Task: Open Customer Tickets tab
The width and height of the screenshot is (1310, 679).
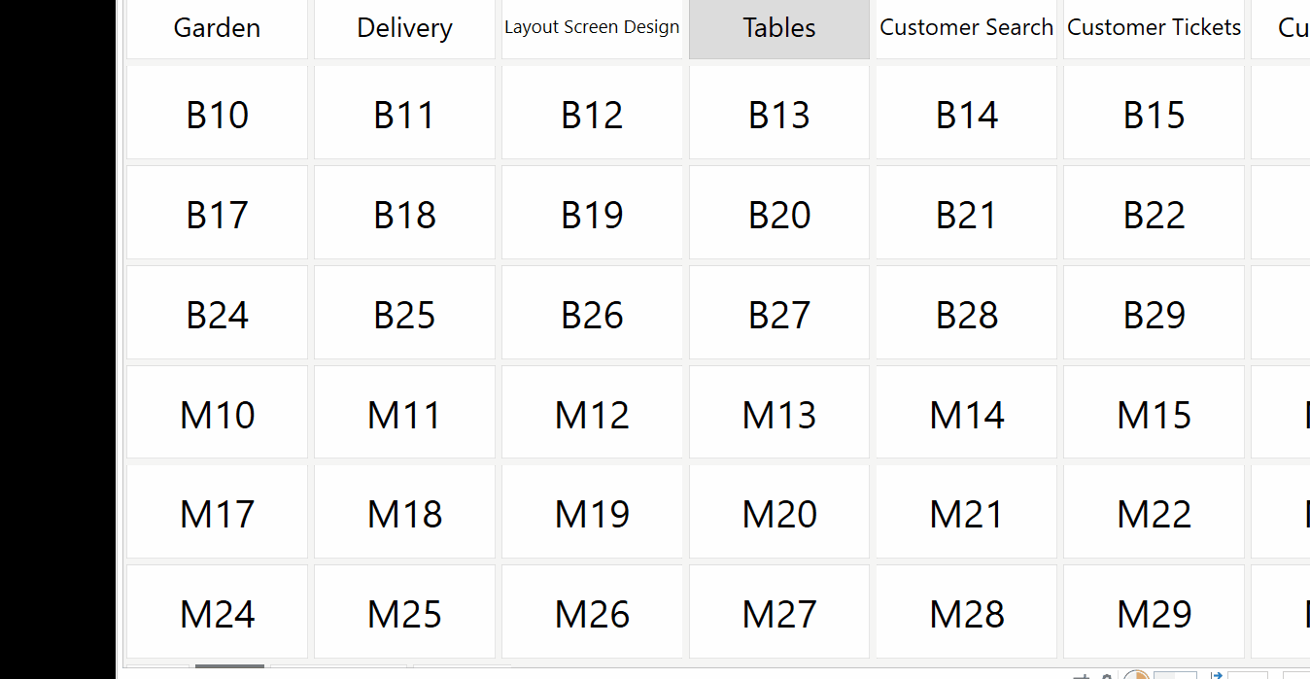Action: (x=1154, y=28)
